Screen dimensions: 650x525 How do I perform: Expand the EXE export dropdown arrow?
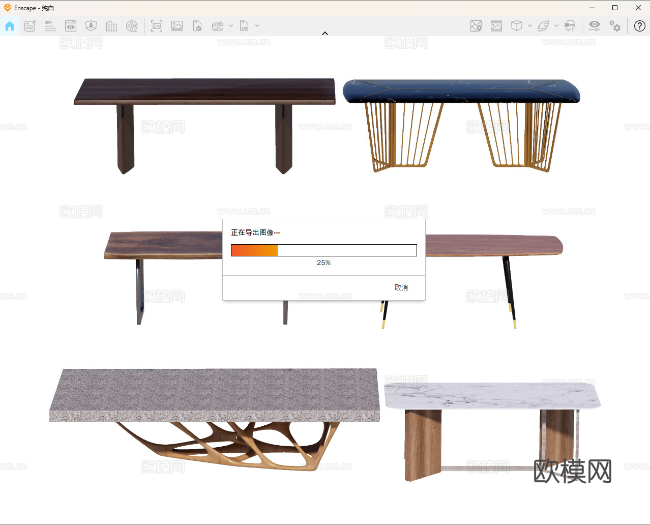click(x=257, y=25)
